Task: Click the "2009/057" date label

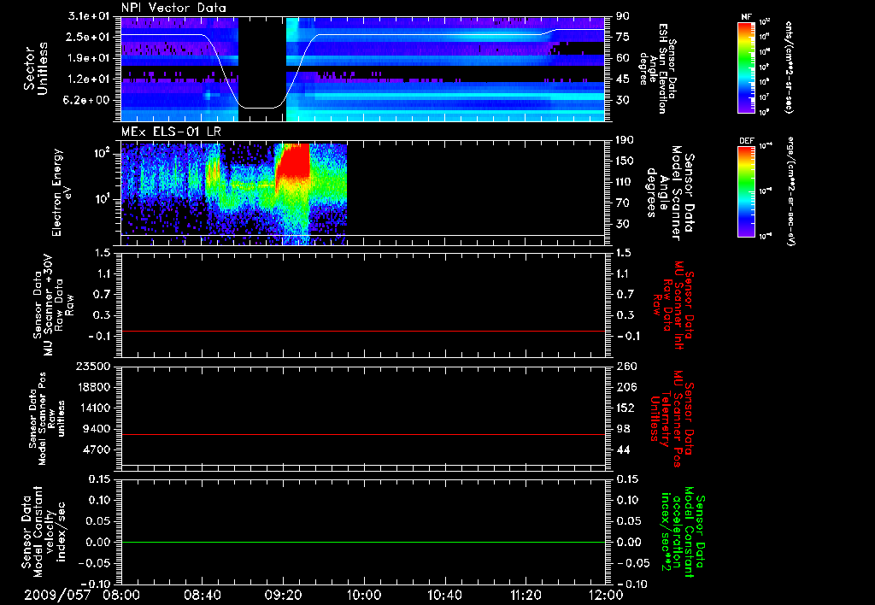Action: click(57, 595)
